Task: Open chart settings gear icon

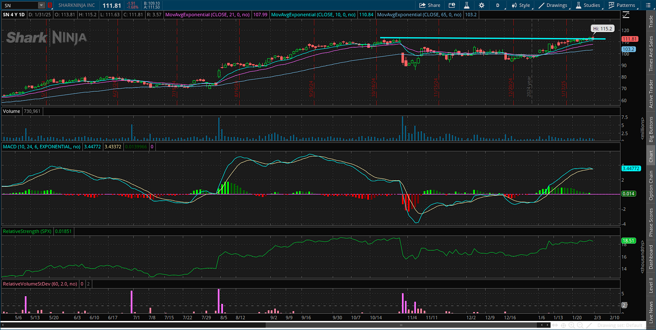Action: click(x=482, y=5)
